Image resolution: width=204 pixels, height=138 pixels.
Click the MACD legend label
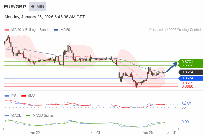coord(17,116)
